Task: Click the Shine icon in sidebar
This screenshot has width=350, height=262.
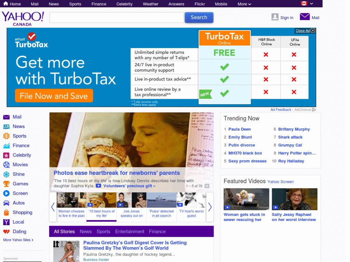Action: click(x=6, y=174)
